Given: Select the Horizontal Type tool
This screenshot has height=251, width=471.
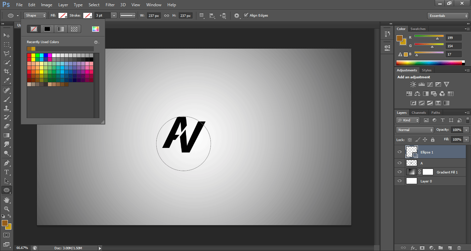Looking at the screenshot, I should [x=7, y=172].
